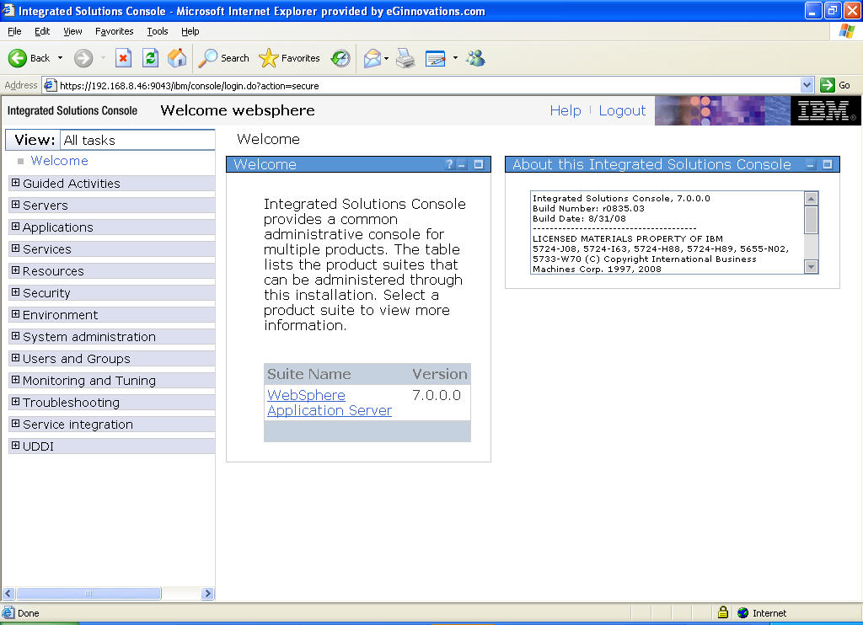Click the Forward arrow icon
The image size is (863, 625).
83,58
